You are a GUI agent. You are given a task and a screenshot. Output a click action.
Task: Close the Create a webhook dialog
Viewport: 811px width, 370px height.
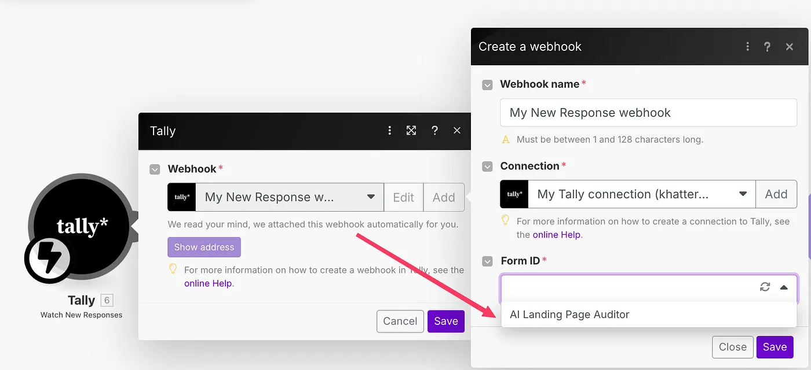click(x=789, y=47)
